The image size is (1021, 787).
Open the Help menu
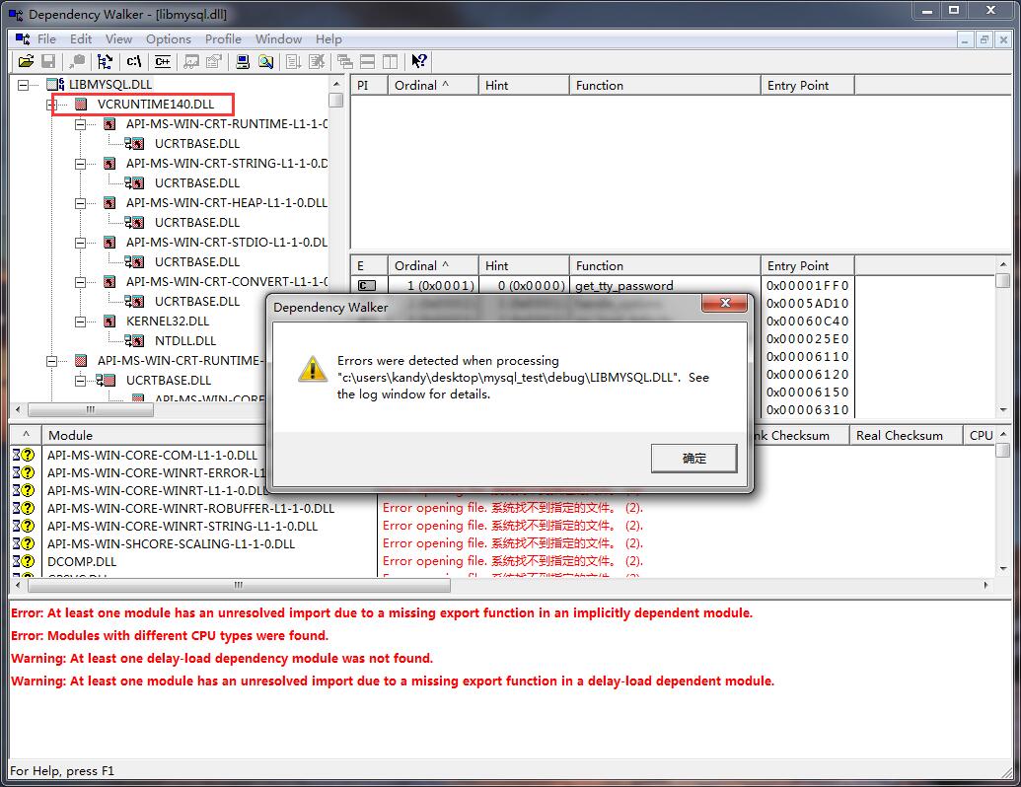pos(328,39)
